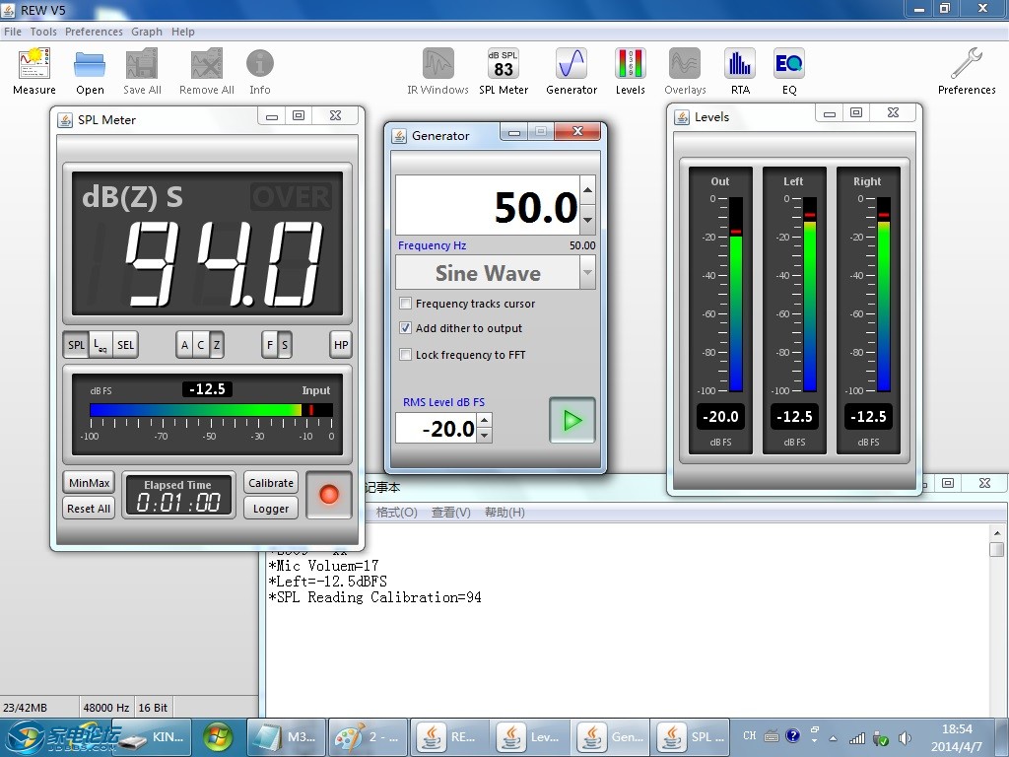This screenshot has width=1009, height=757.
Task: Select C weighting on the SPL Meter
Action: 201,345
